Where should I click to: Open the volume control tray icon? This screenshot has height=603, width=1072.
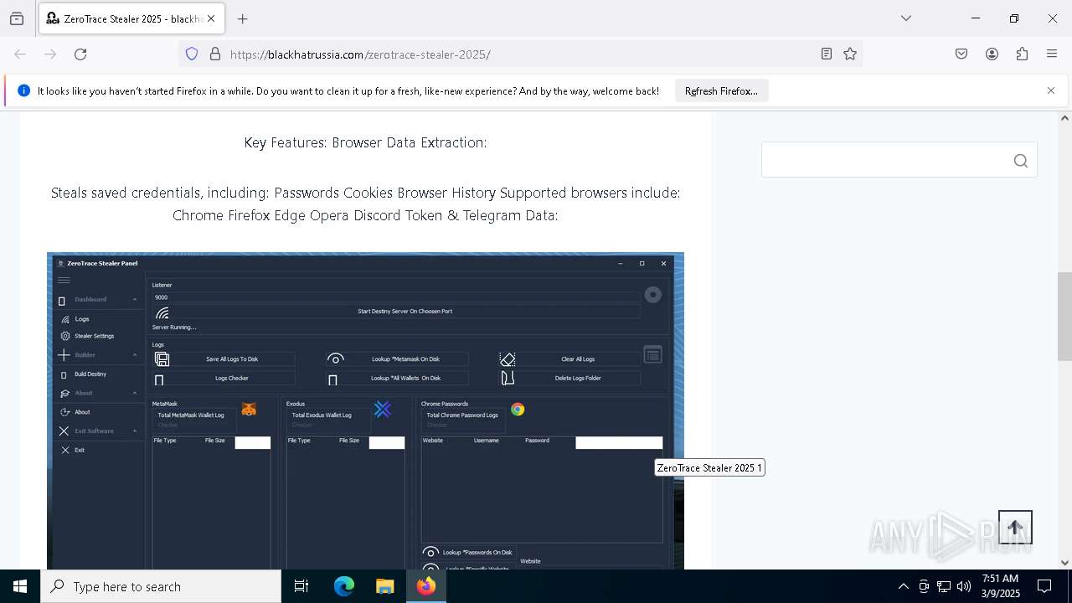pos(964,586)
